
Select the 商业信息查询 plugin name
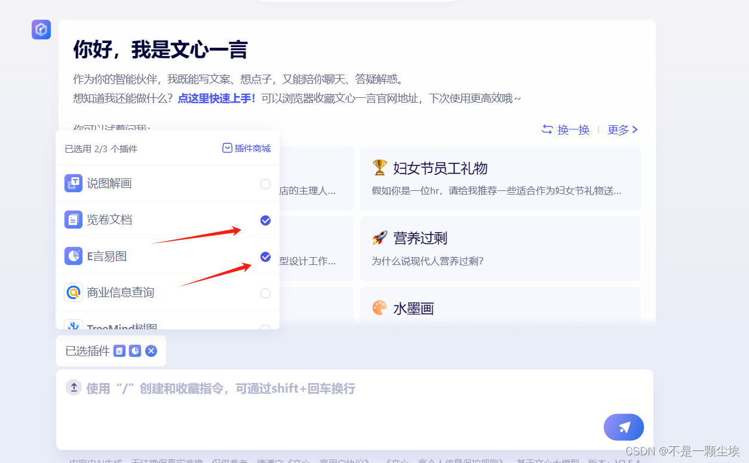tap(121, 292)
